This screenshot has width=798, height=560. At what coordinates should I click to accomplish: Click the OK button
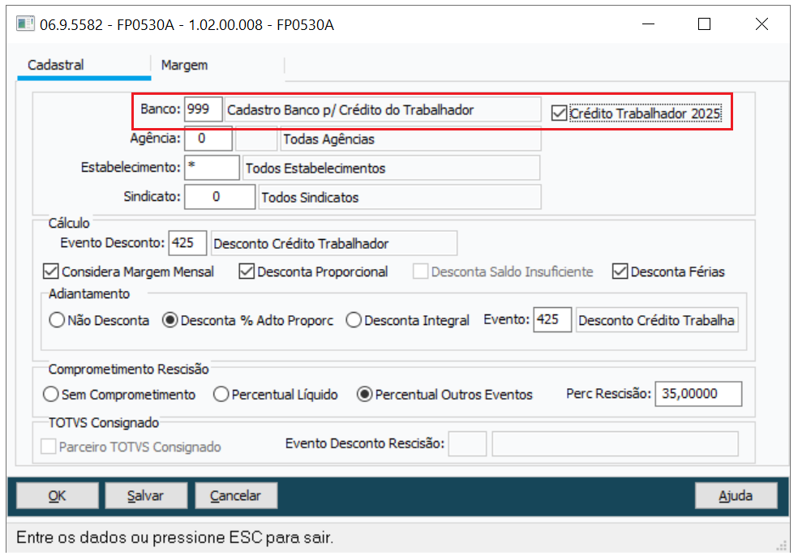(x=57, y=495)
